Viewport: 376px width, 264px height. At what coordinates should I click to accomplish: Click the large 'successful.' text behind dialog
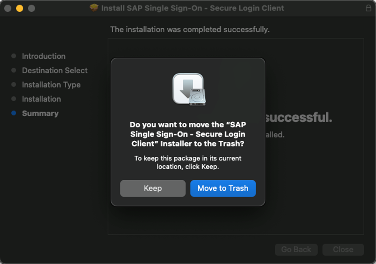click(x=299, y=117)
